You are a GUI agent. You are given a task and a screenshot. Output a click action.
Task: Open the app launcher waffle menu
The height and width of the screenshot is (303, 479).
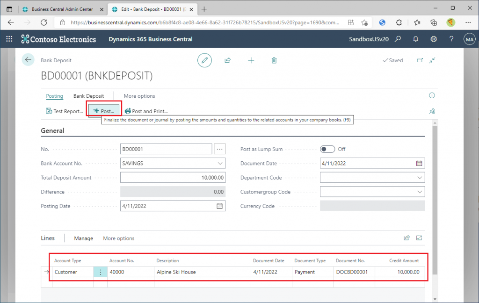[9, 39]
